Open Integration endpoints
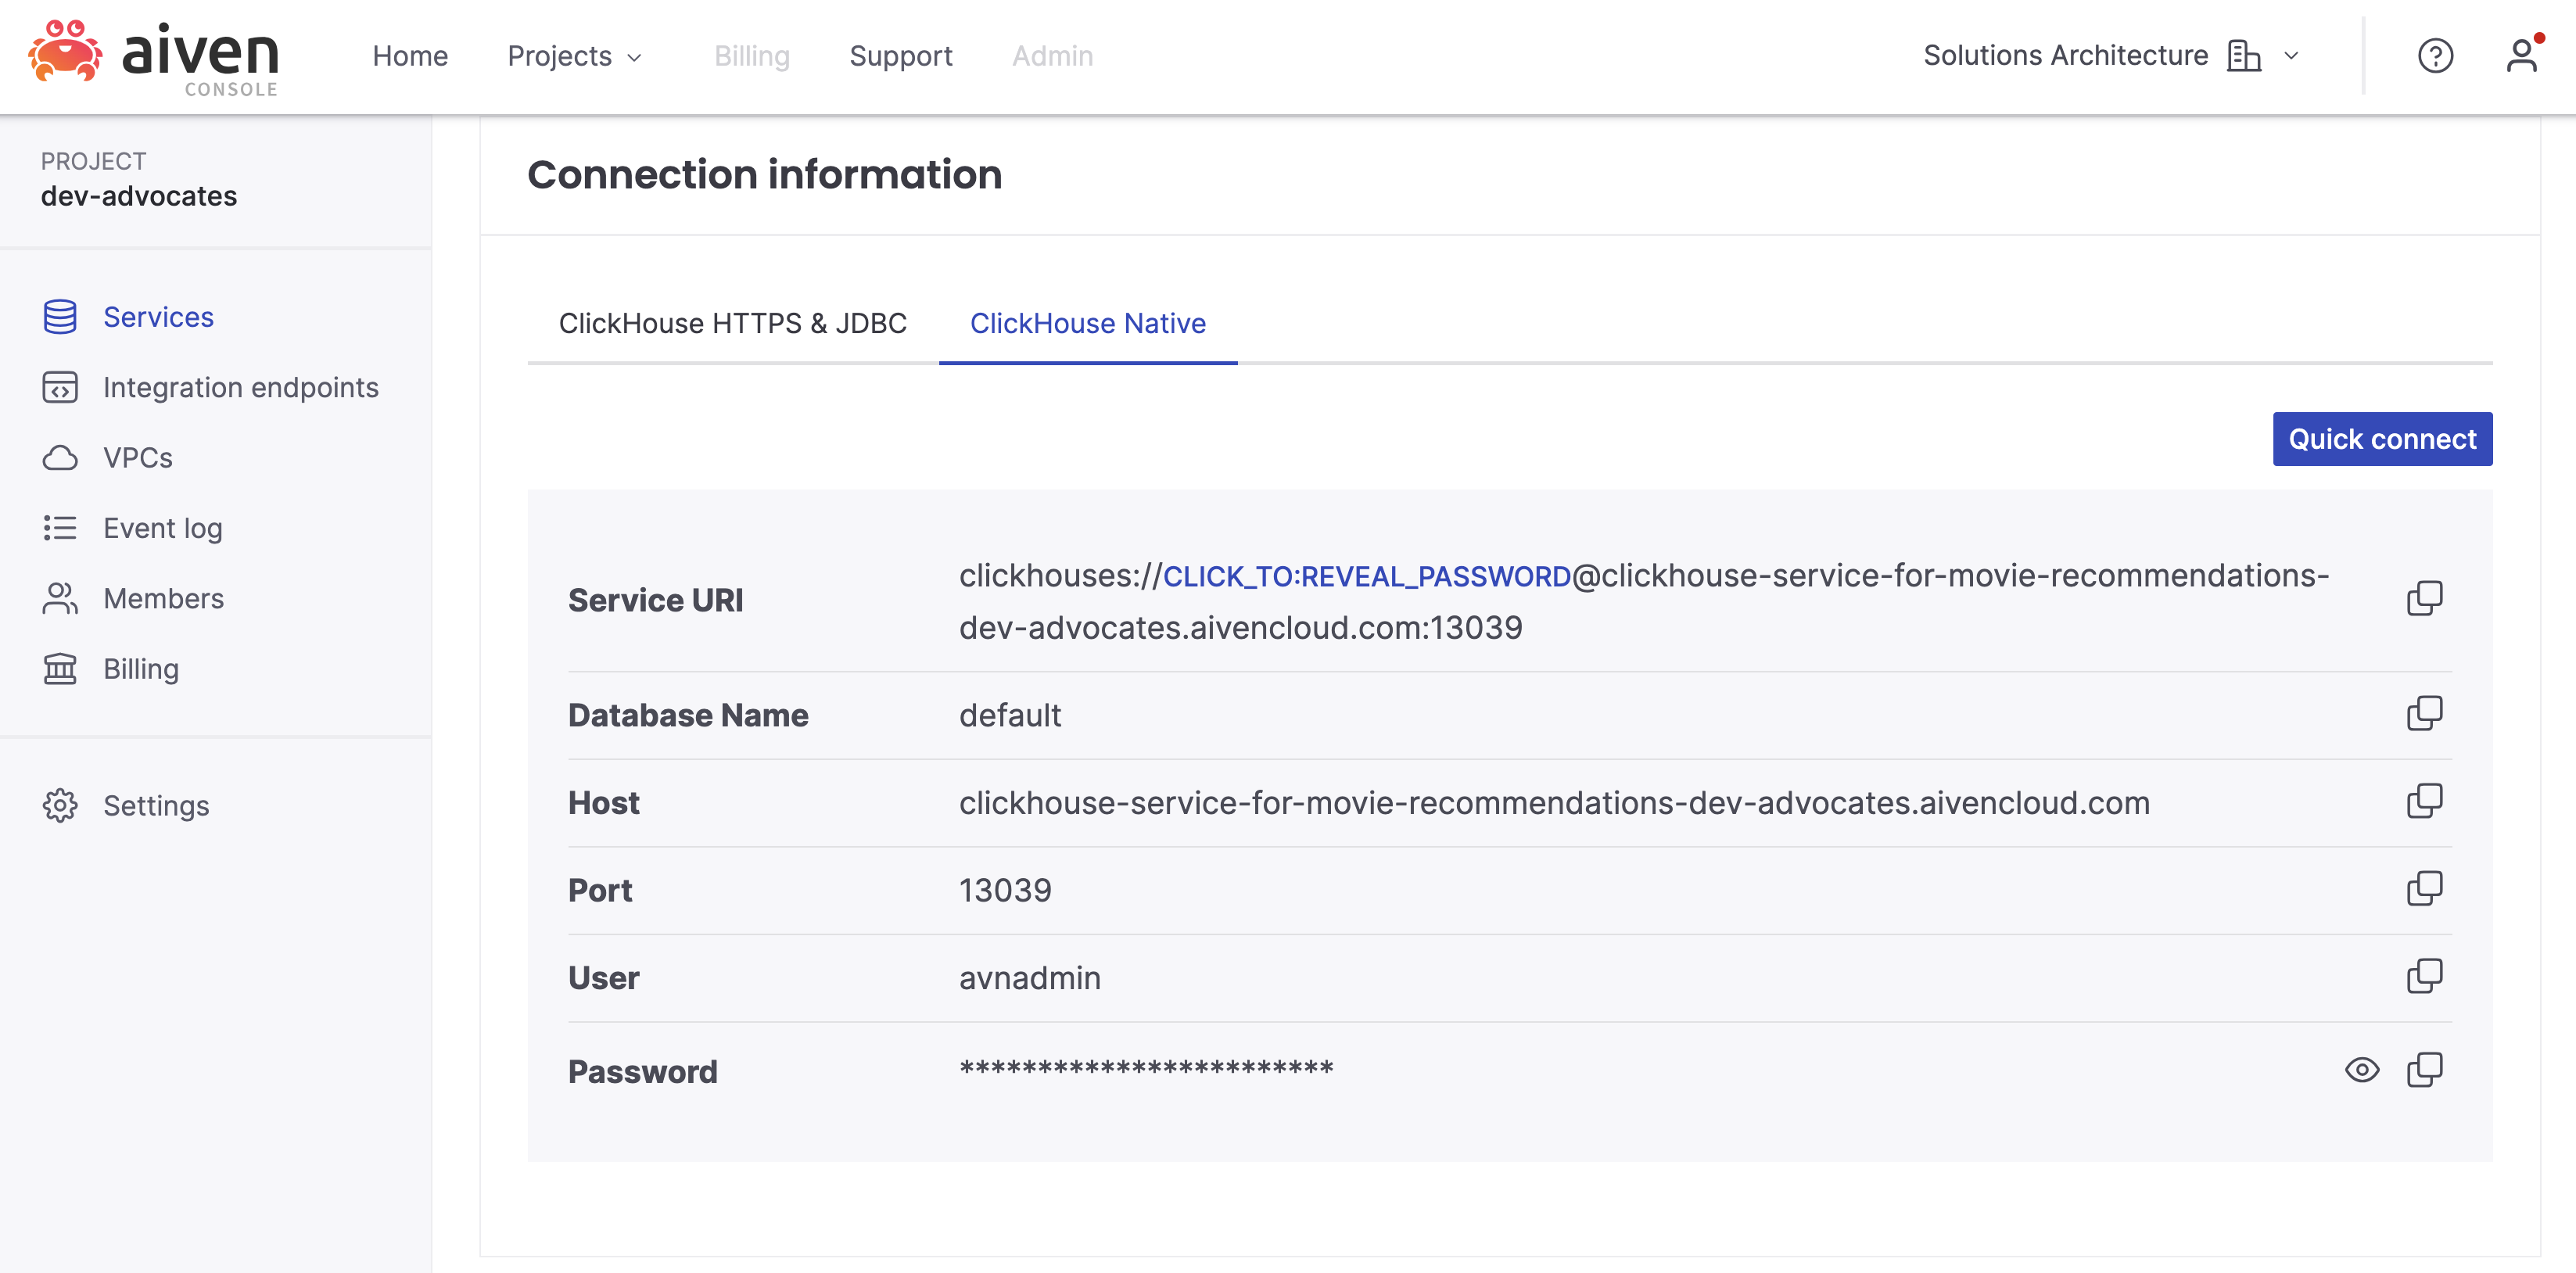The width and height of the screenshot is (2576, 1273). pos(240,387)
